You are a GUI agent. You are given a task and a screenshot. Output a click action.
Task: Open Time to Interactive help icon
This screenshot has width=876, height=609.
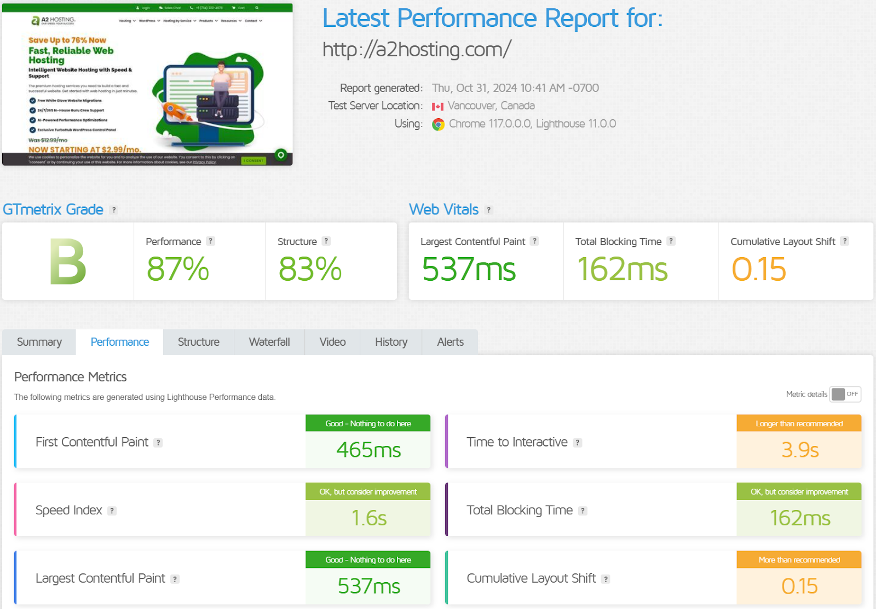[578, 443]
